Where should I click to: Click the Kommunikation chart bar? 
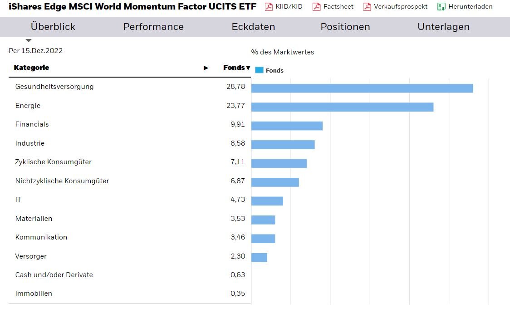[x=263, y=239]
